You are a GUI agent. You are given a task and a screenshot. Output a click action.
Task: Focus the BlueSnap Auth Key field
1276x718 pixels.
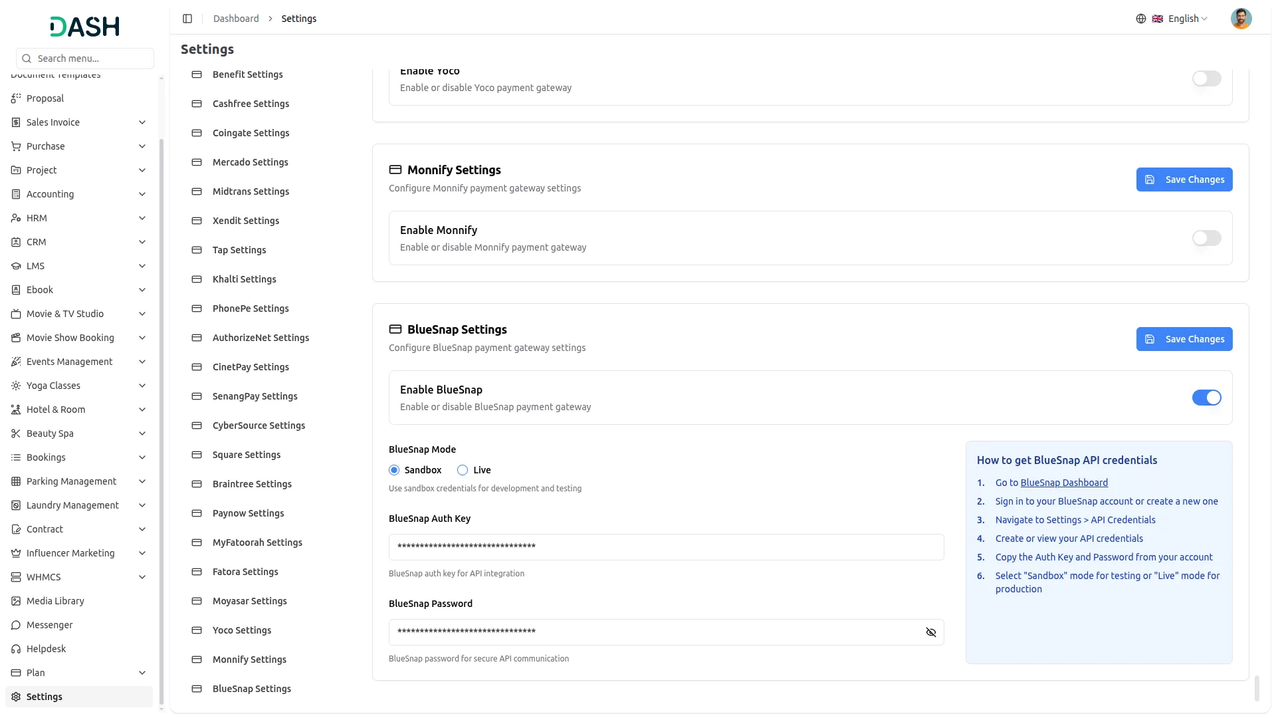click(x=666, y=547)
